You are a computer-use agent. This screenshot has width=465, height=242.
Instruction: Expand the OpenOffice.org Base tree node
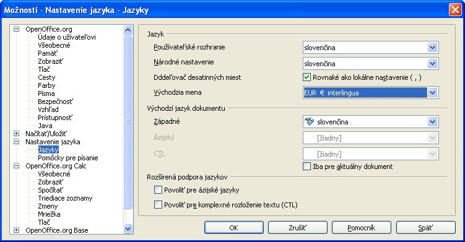click(x=17, y=230)
